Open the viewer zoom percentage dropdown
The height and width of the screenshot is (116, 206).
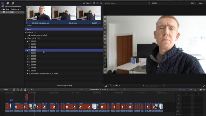193,3
